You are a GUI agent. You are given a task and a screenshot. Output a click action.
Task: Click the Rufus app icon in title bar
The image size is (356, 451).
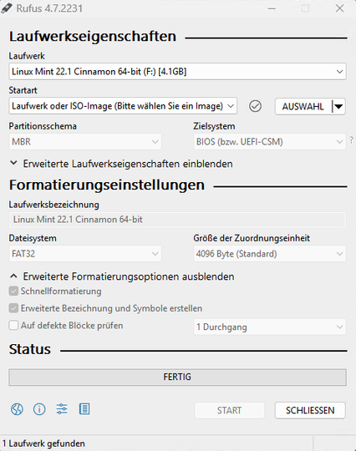coord(7,8)
